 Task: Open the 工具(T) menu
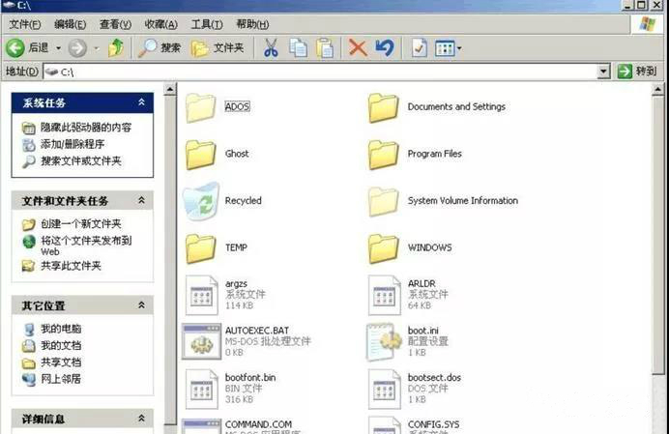[x=207, y=23]
